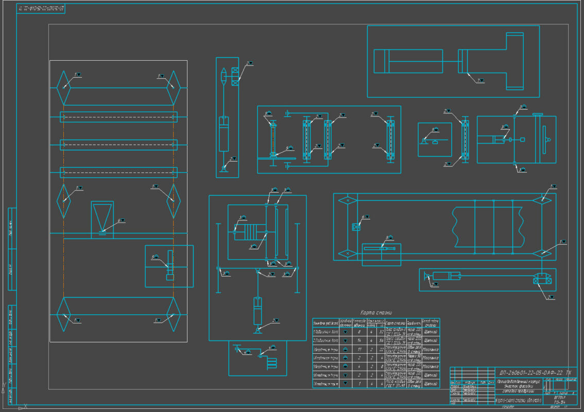Screen dimensions: 584x412
Task: Select the T-shaped part in the top-right cylinder view
Action: [491, 61]
